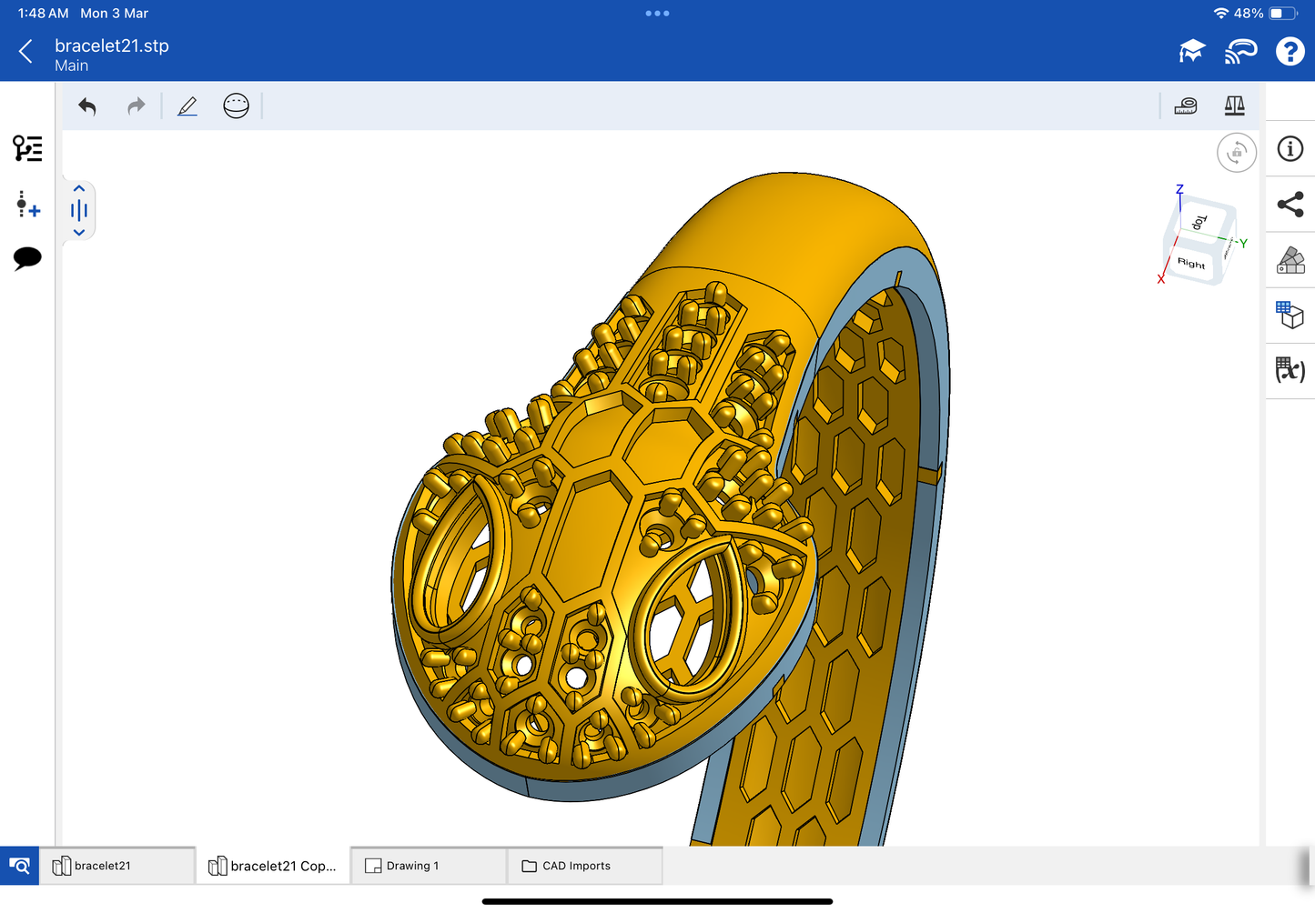Screen dimensions: 1315x913
Task: Toggle the rotation lock button
Action: (x=1236, y=153)
